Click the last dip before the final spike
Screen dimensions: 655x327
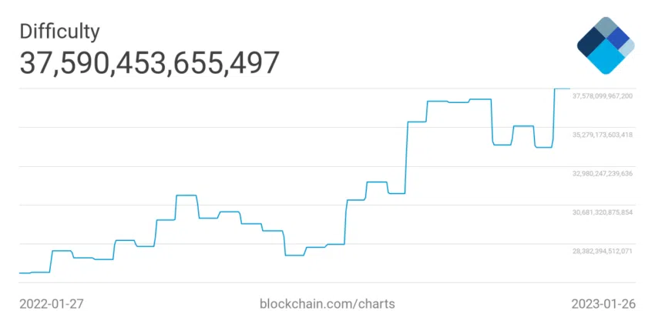coord(543,147)
